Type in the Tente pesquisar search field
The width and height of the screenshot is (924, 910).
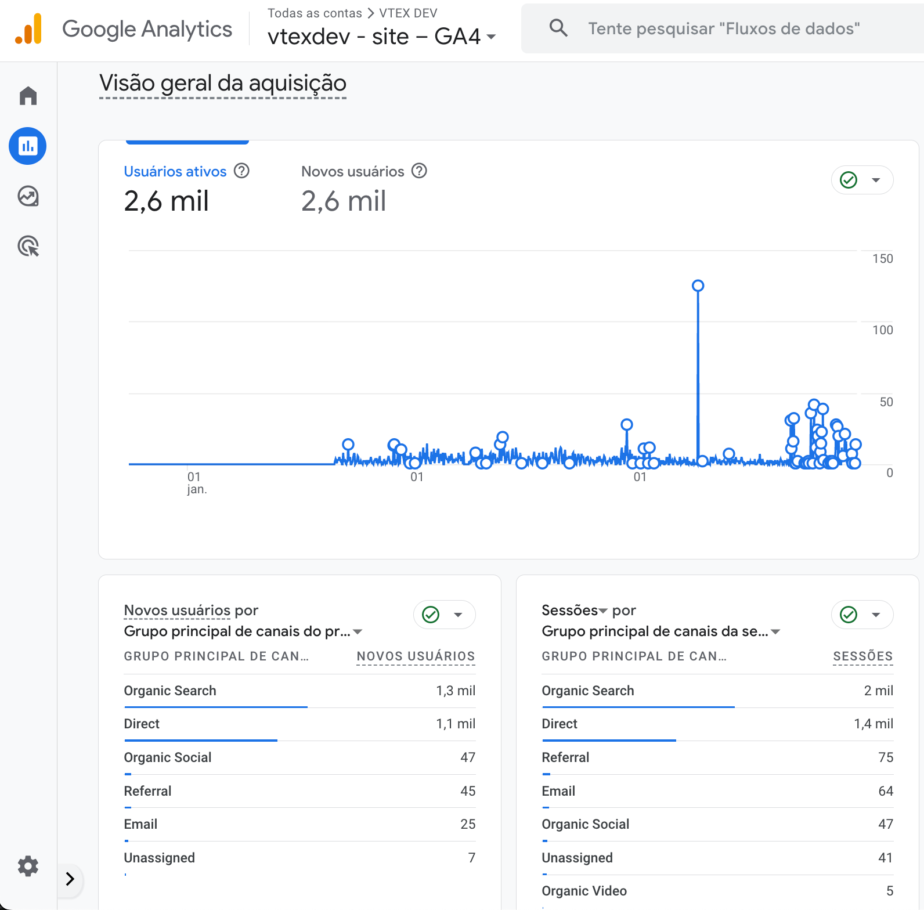coord(724,29)
